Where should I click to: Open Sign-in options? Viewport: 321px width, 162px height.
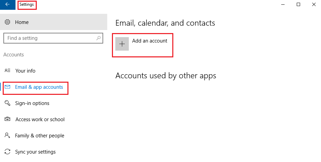click(x=32, y=103)
